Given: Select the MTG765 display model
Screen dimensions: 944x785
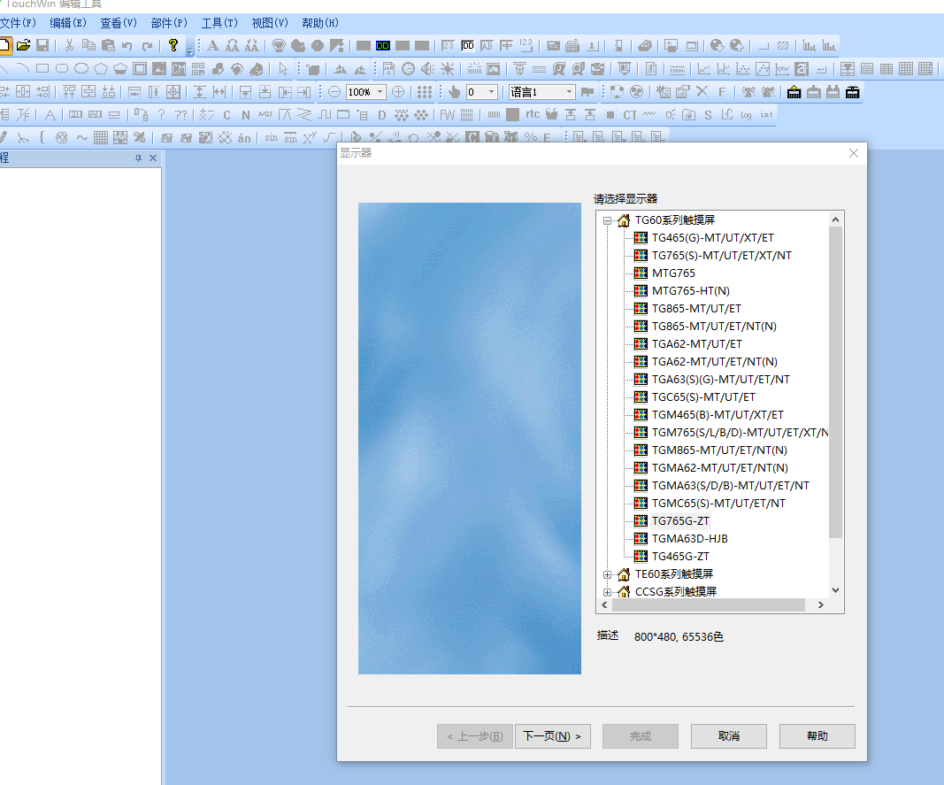Looking at the screenshot, I should coord(673,273).
